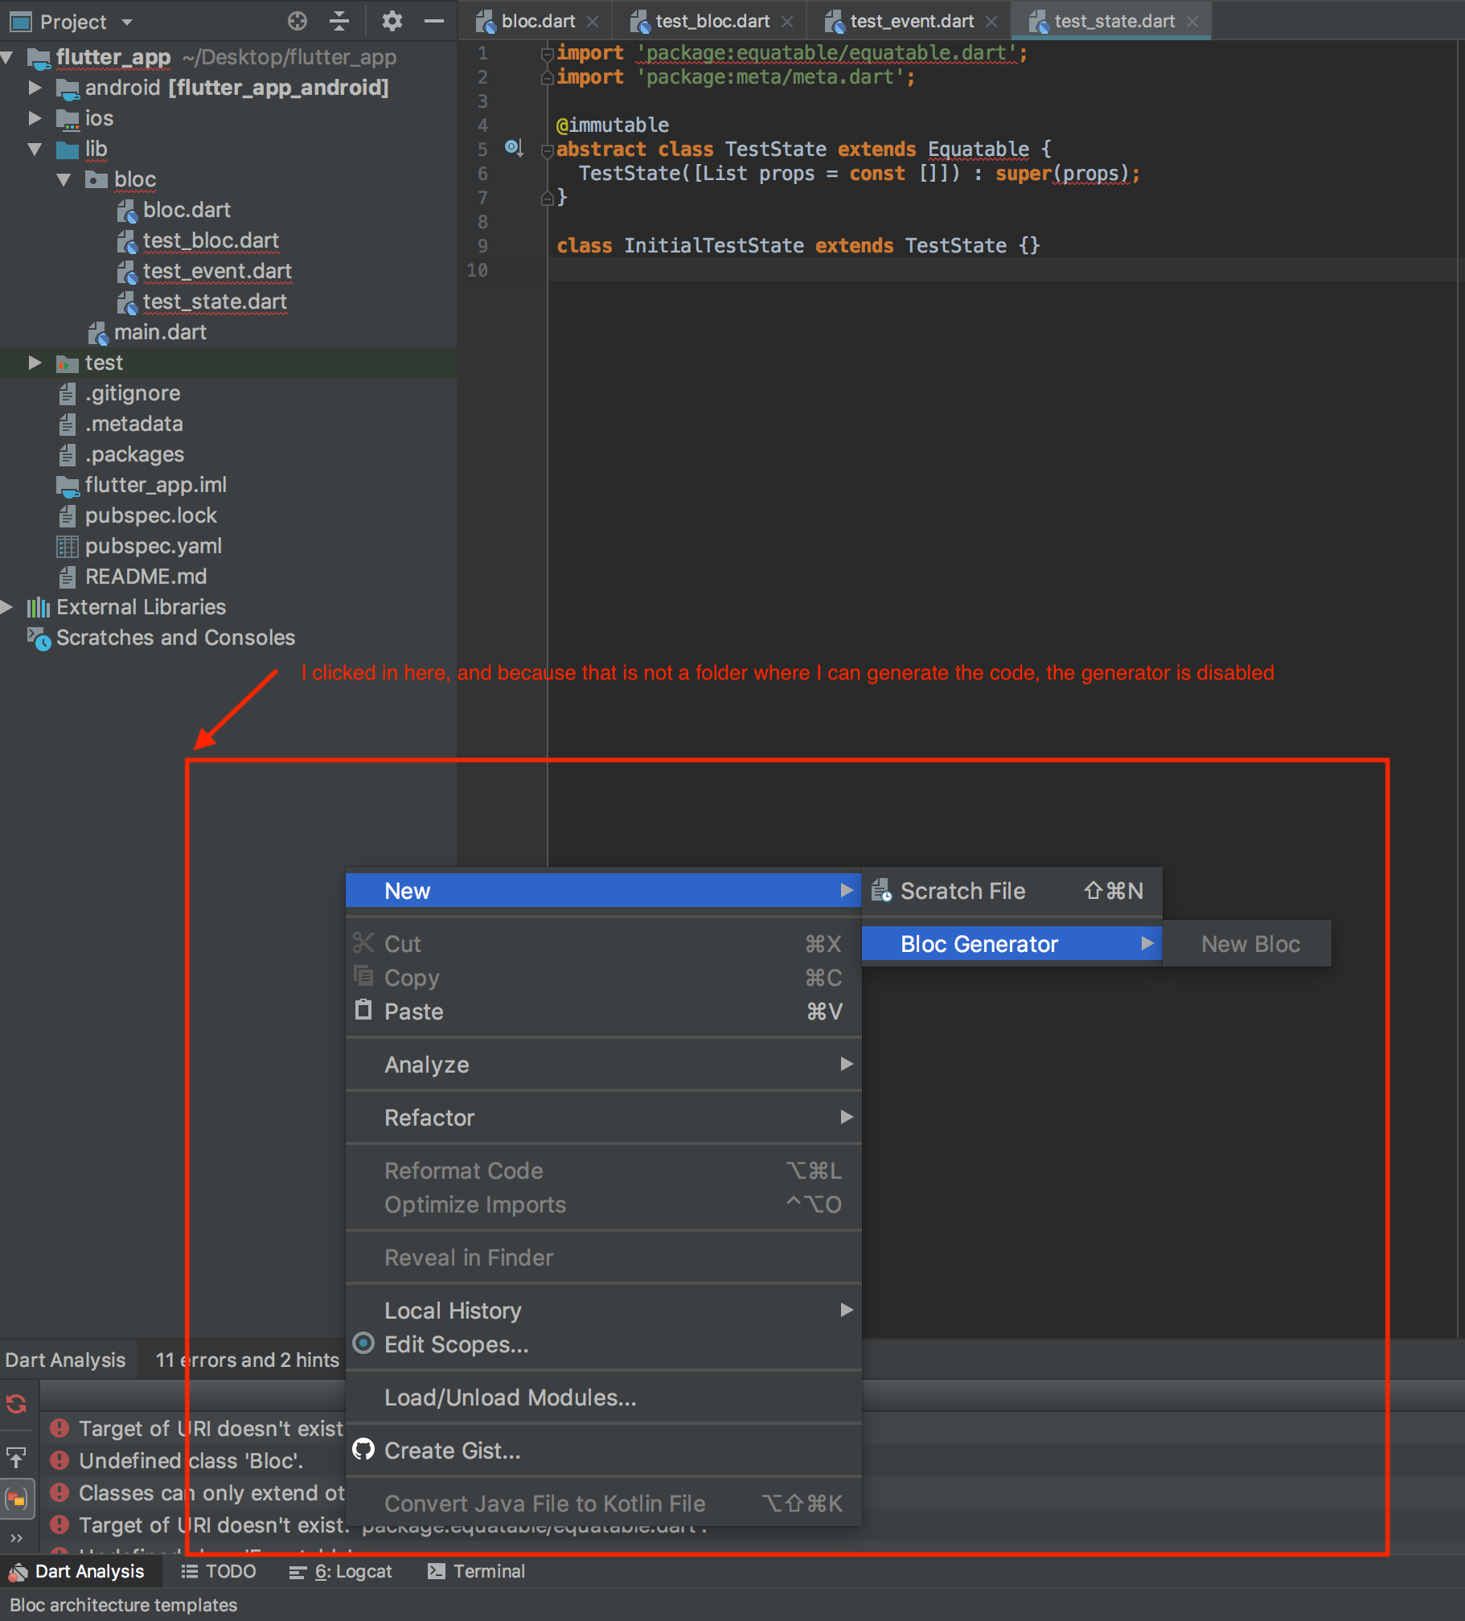Close the test_state.dart tab
This screenshot has width=1465, height=1621.
point(1192,22)
